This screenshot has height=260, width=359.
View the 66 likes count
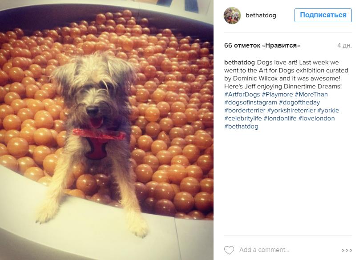262,45
